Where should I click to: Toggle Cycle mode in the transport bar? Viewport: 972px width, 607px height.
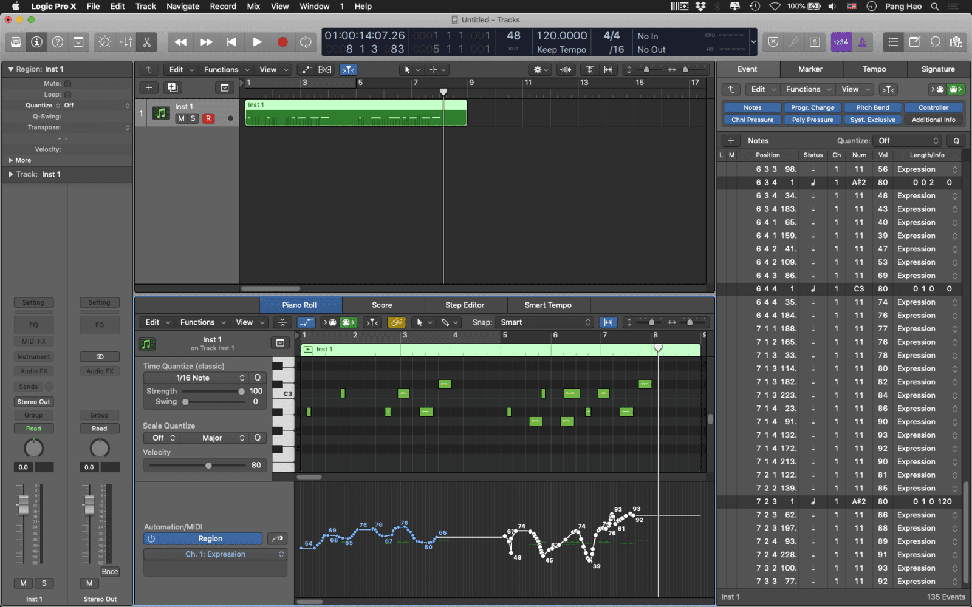(x=306, y=42)
